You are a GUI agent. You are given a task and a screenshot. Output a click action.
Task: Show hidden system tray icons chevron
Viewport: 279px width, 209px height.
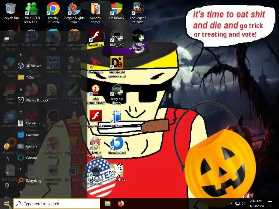click(x=231, y=204)
